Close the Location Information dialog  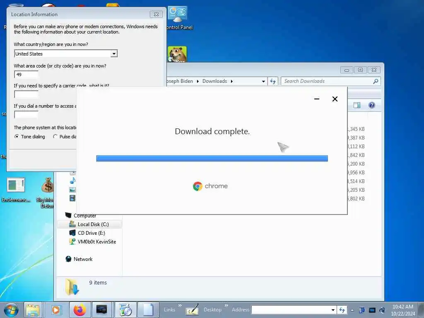156,14
